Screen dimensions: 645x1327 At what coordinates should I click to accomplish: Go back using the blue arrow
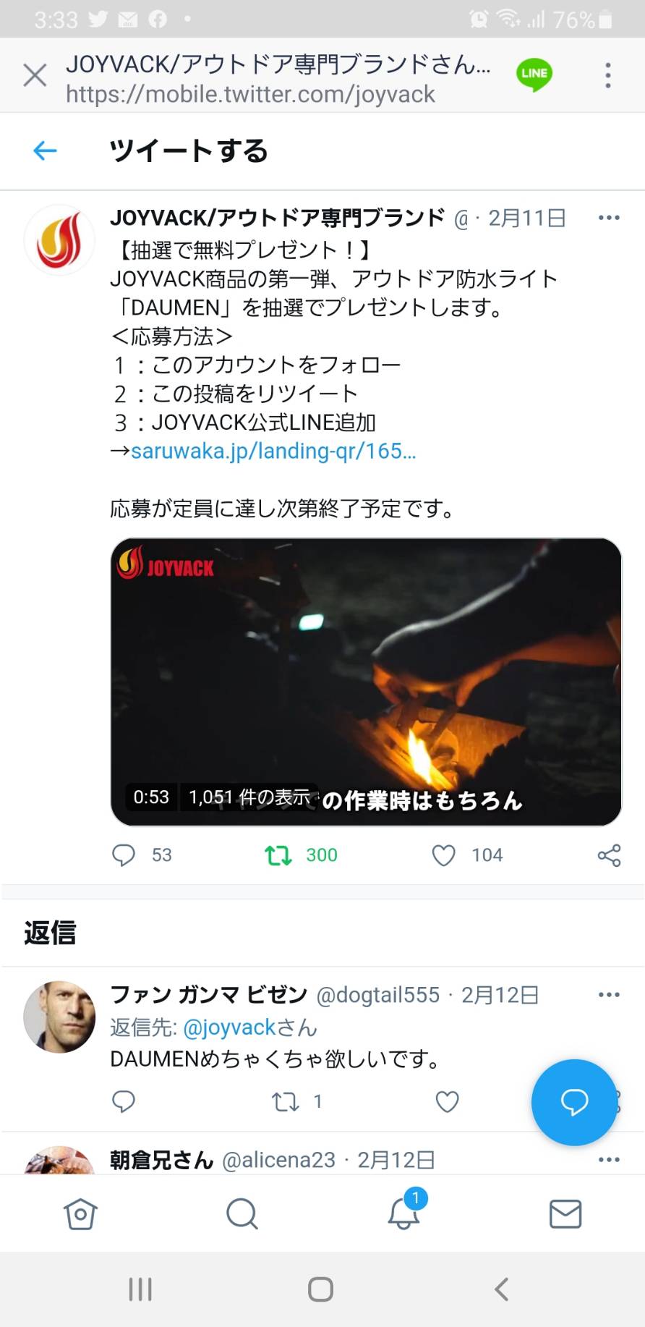click(x=45, y=150)
